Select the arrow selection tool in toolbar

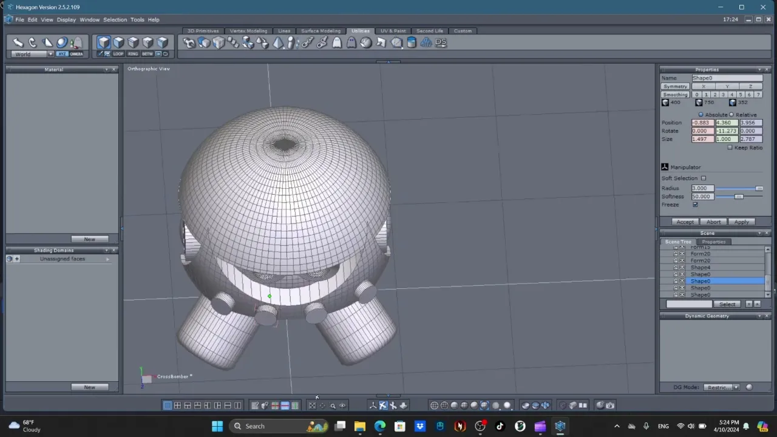tap(18, 42)
